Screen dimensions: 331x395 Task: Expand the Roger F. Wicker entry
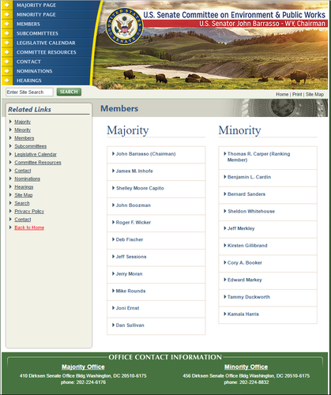(x=156, y=223)
